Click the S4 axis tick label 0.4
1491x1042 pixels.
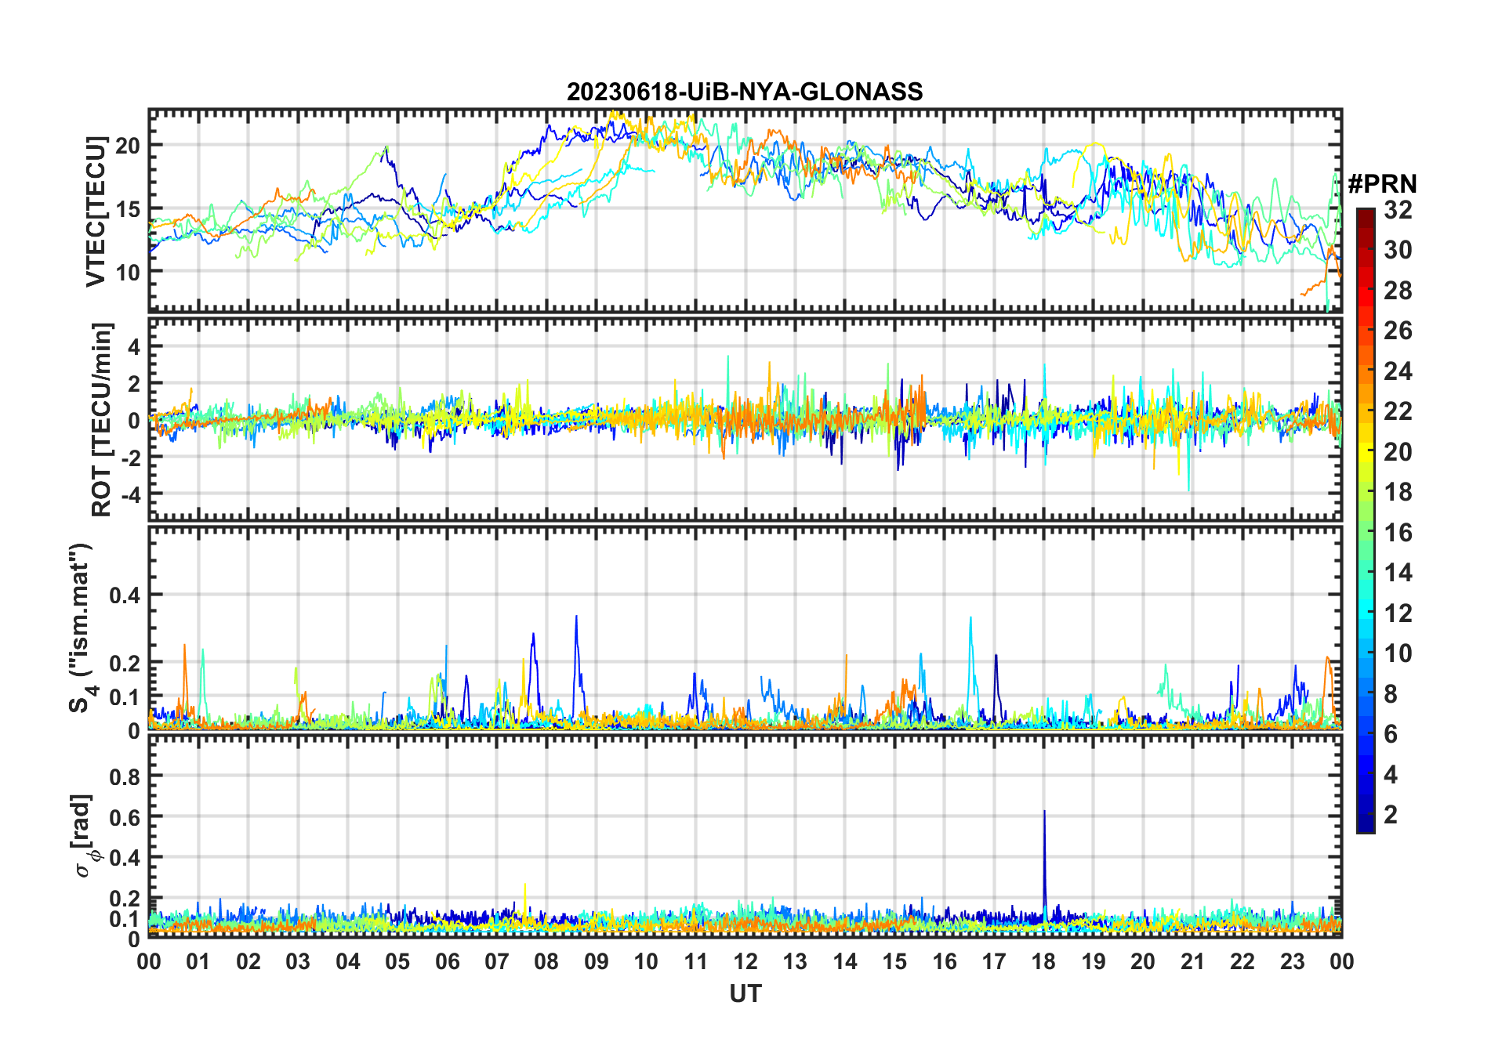[x=125, y=595]
